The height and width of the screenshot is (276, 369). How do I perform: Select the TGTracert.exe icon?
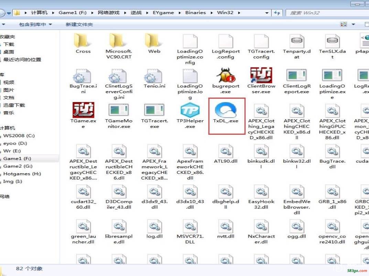pos(154,110)
